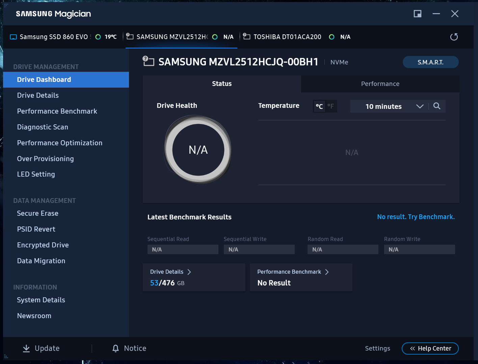This screenshot has height=364, width=478.
Task: Open Performance Benchmark card chevron
Action: 327,272
